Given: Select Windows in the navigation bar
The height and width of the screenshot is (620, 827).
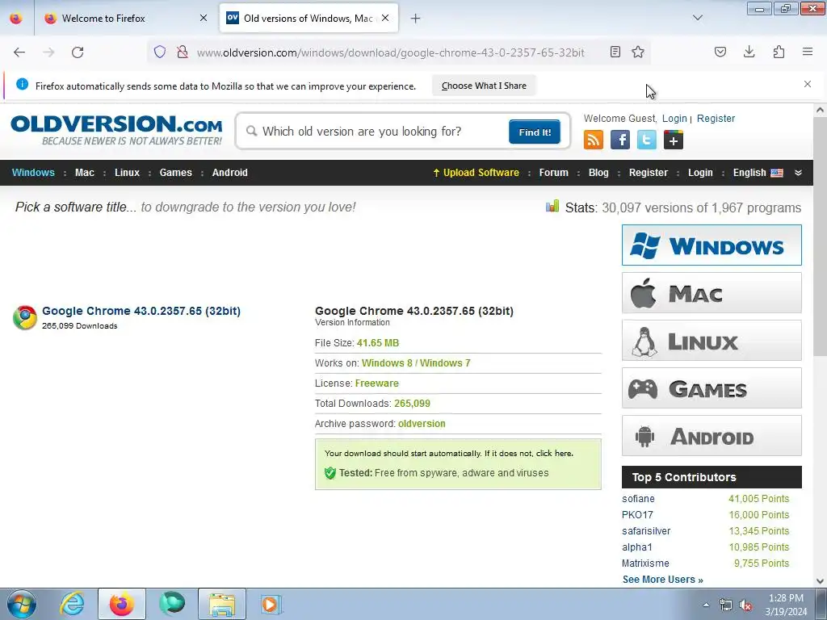Looking at the screenshot, I should [33, 173].
